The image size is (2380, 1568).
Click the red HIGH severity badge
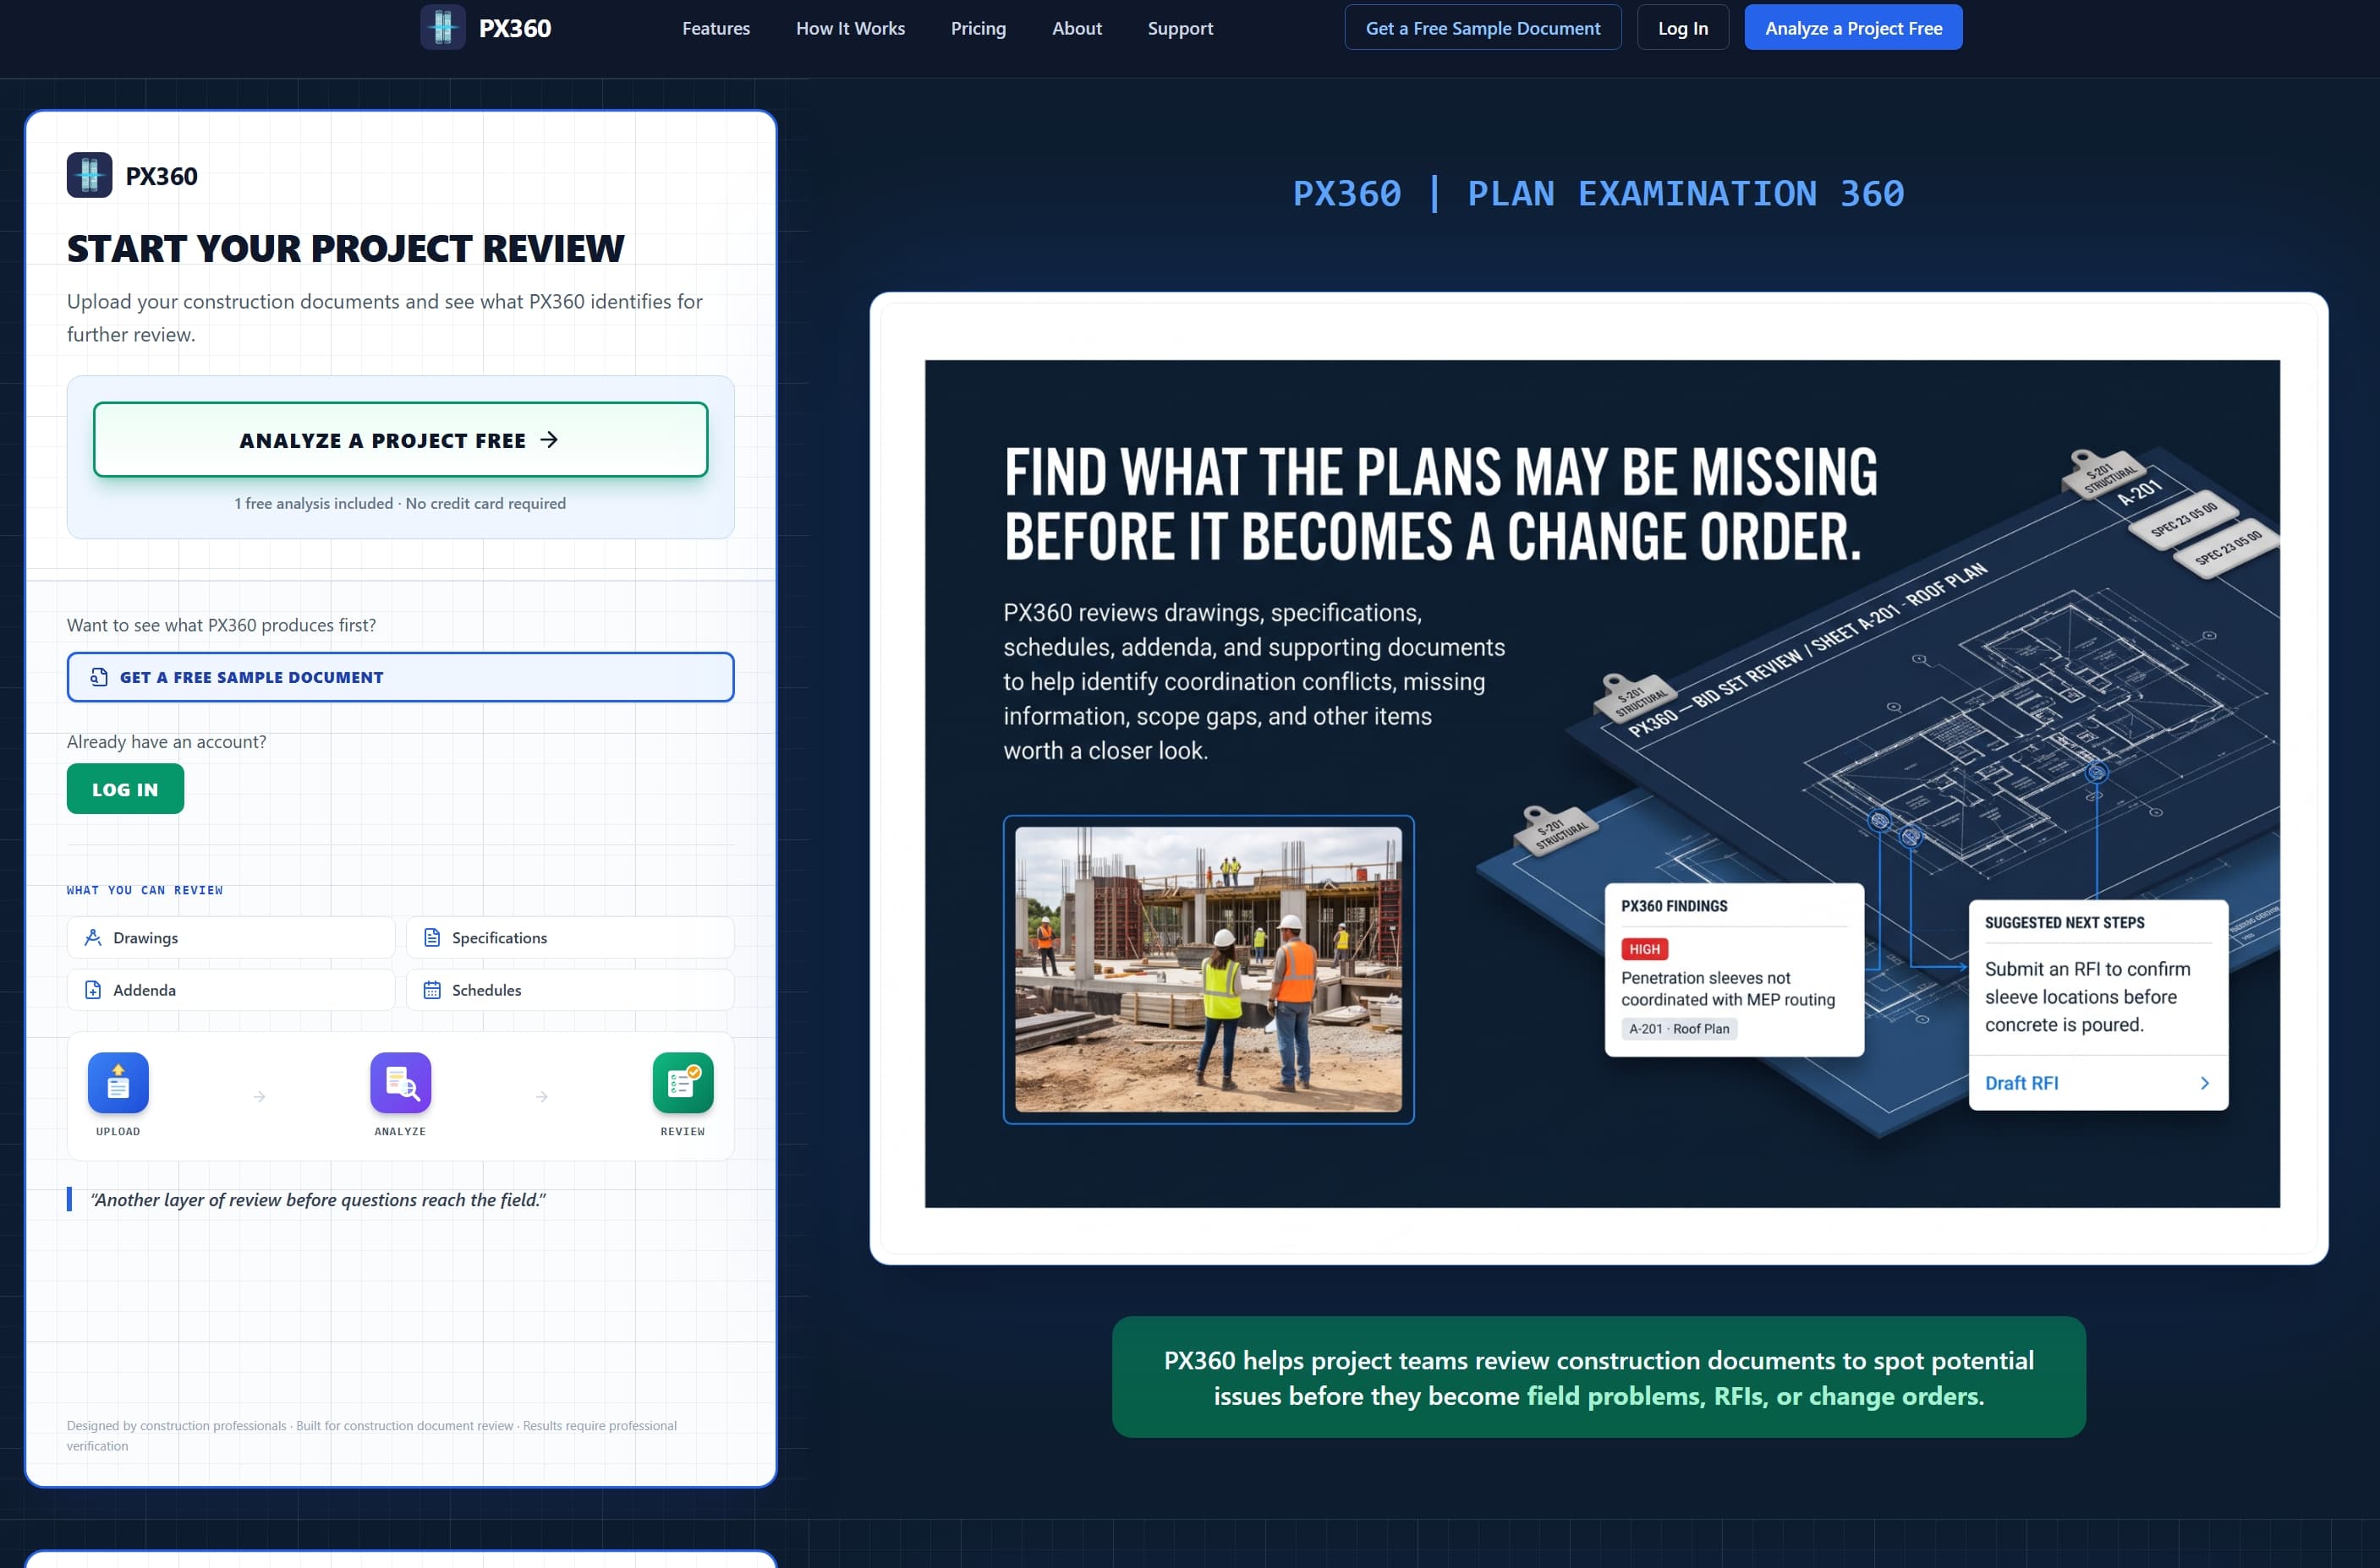point(1643,949)
